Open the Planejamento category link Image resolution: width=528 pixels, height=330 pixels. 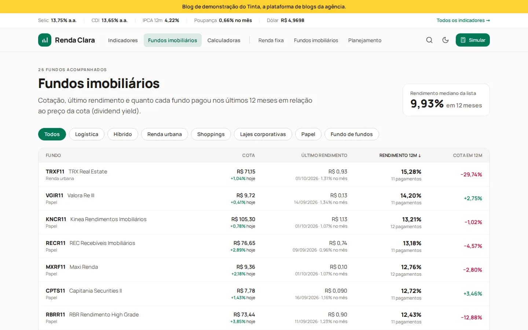click(x=365, y=40)
